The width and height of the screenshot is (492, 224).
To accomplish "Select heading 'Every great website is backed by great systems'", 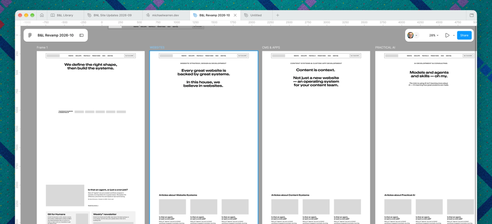I will (204, 72).
